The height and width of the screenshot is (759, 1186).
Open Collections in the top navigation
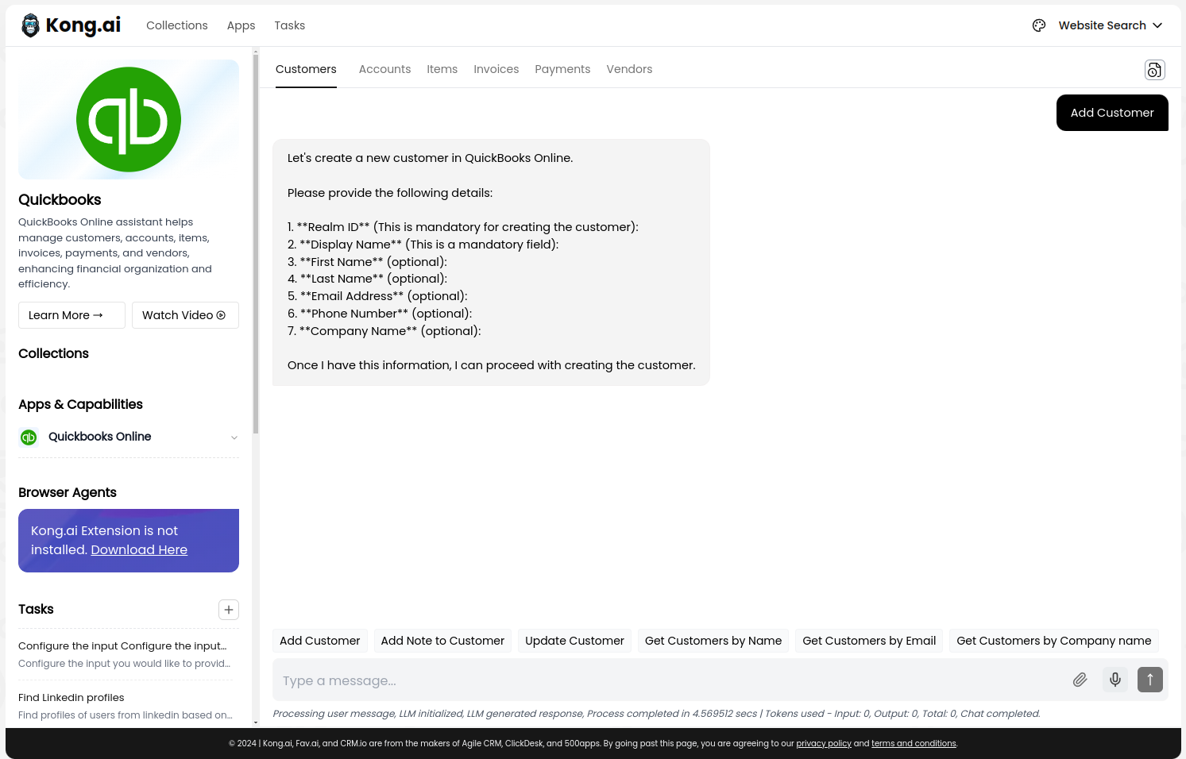click(x=177, y=25)
